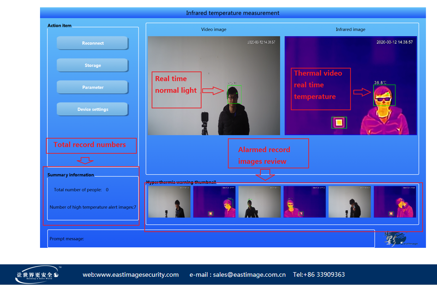Click 'Total number of people: 0' text
The width and height of the screenshot is (437, 285).
[81, 190]
